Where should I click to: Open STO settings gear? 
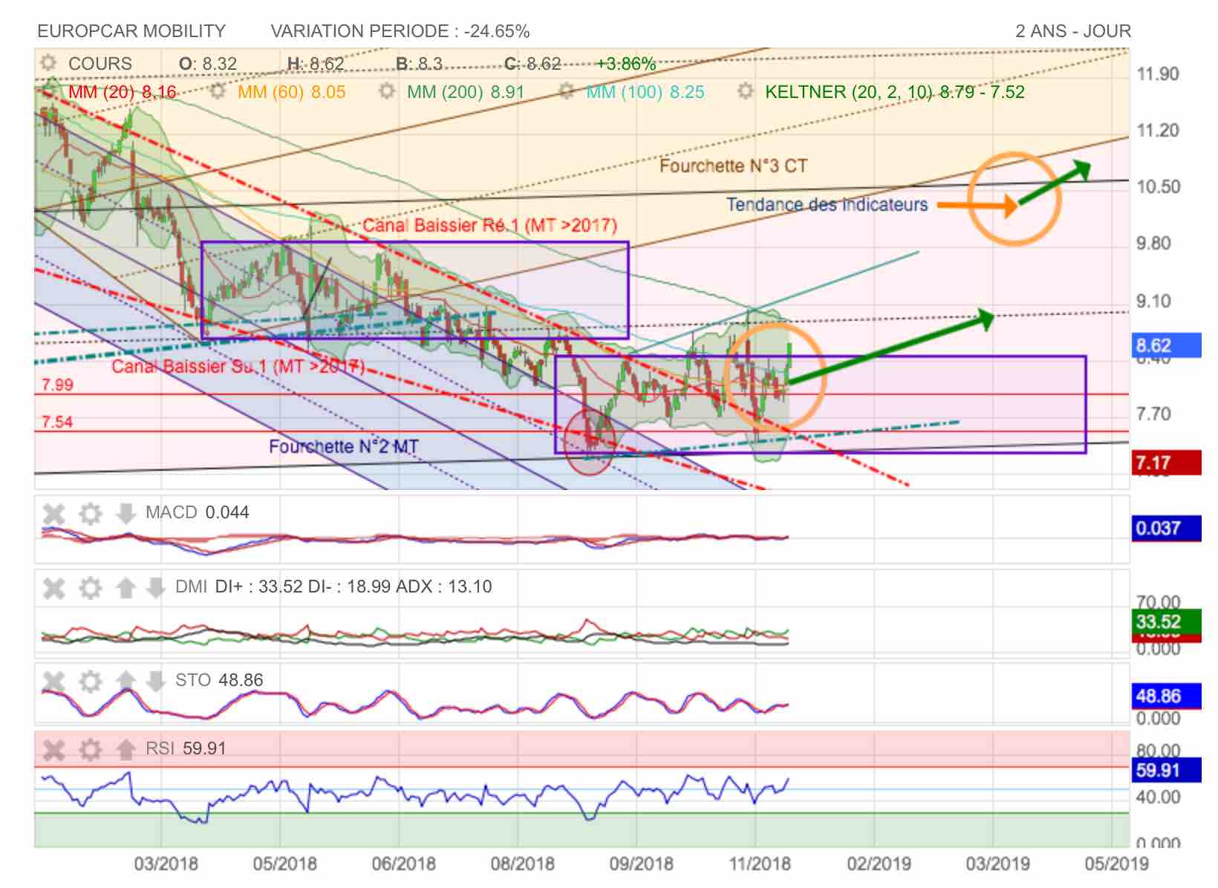[x=90, y=681]
